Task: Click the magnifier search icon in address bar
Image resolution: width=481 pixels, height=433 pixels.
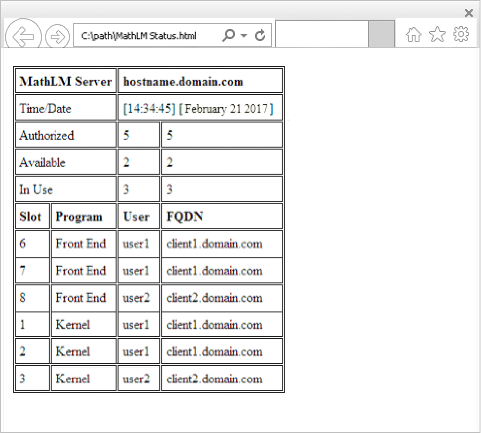Action: pos(229,35)
